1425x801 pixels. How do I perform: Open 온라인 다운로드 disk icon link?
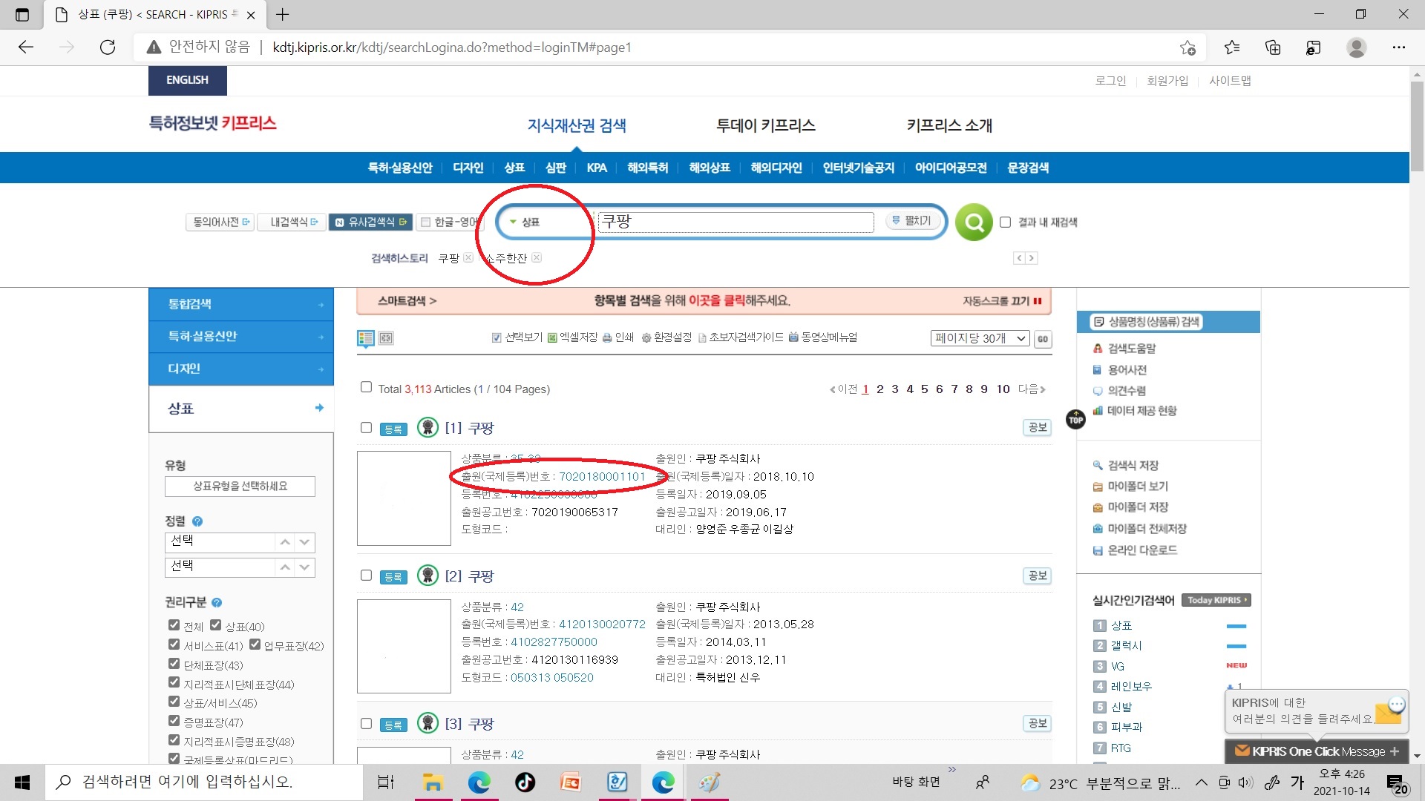pyautogui.click(x=1098, y=550)
